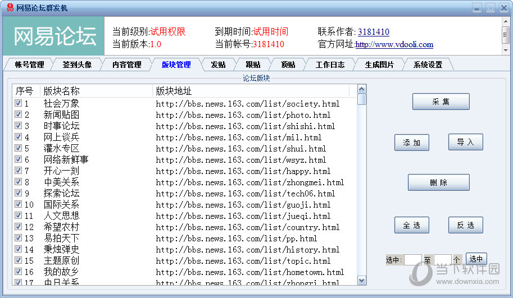Select the 版块管理 tab
Screen dimensions: 513x298
pyautogui.click(x=176, y=65)
